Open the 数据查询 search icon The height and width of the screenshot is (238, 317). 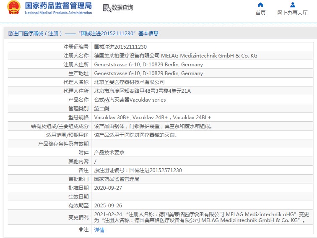tap(107, 8)
